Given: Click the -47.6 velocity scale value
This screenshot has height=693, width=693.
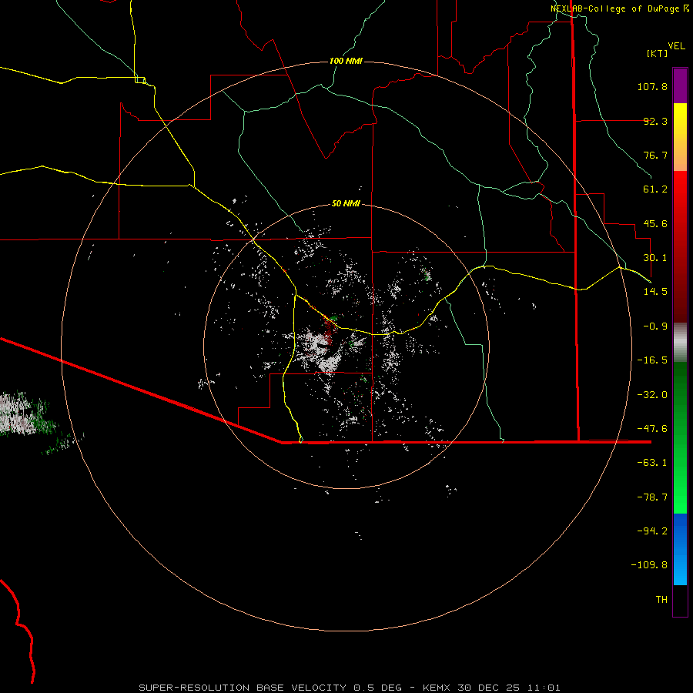Looking at the screenshot, I should tap(652, 429).
